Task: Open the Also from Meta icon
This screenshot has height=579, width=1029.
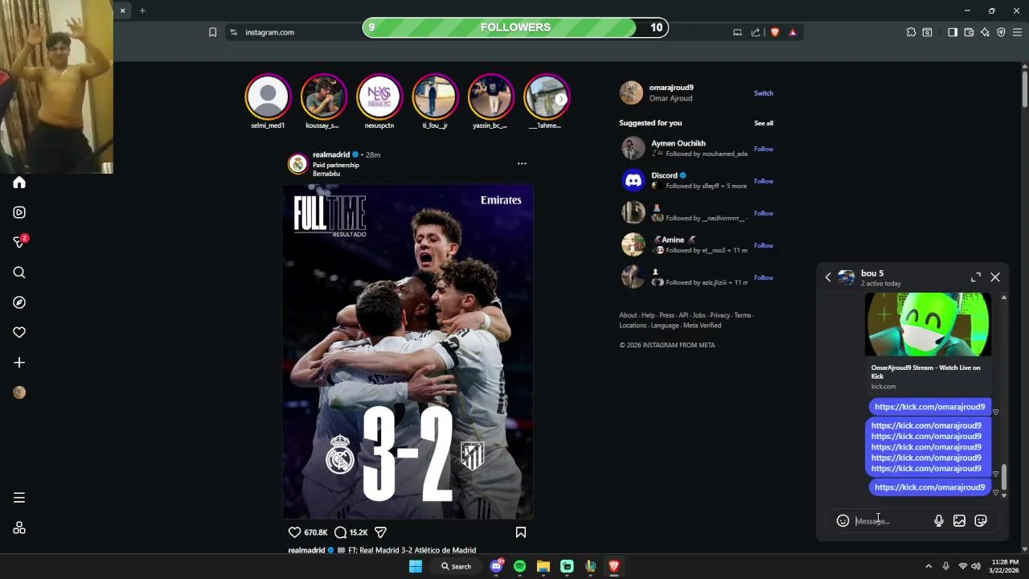Action: pos(19,528)
